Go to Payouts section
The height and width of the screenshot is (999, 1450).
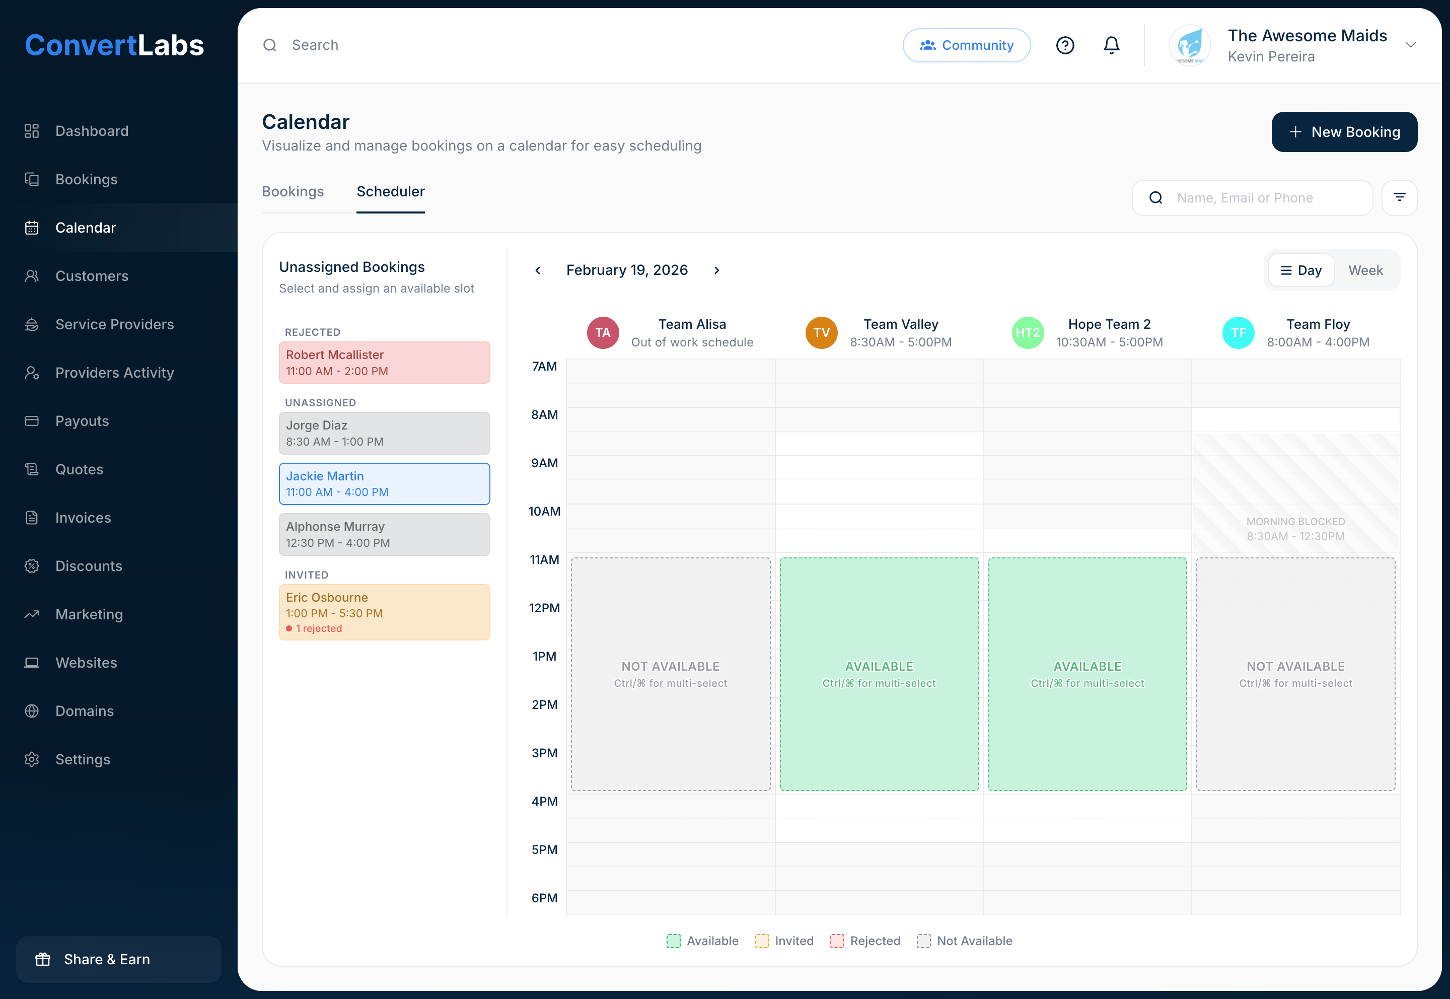(x=82, y=420)
